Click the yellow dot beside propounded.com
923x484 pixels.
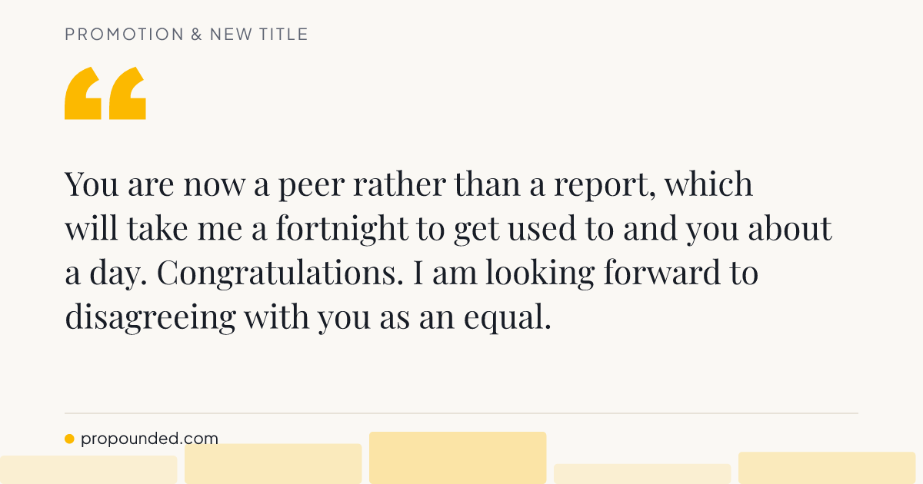point(69,439)
